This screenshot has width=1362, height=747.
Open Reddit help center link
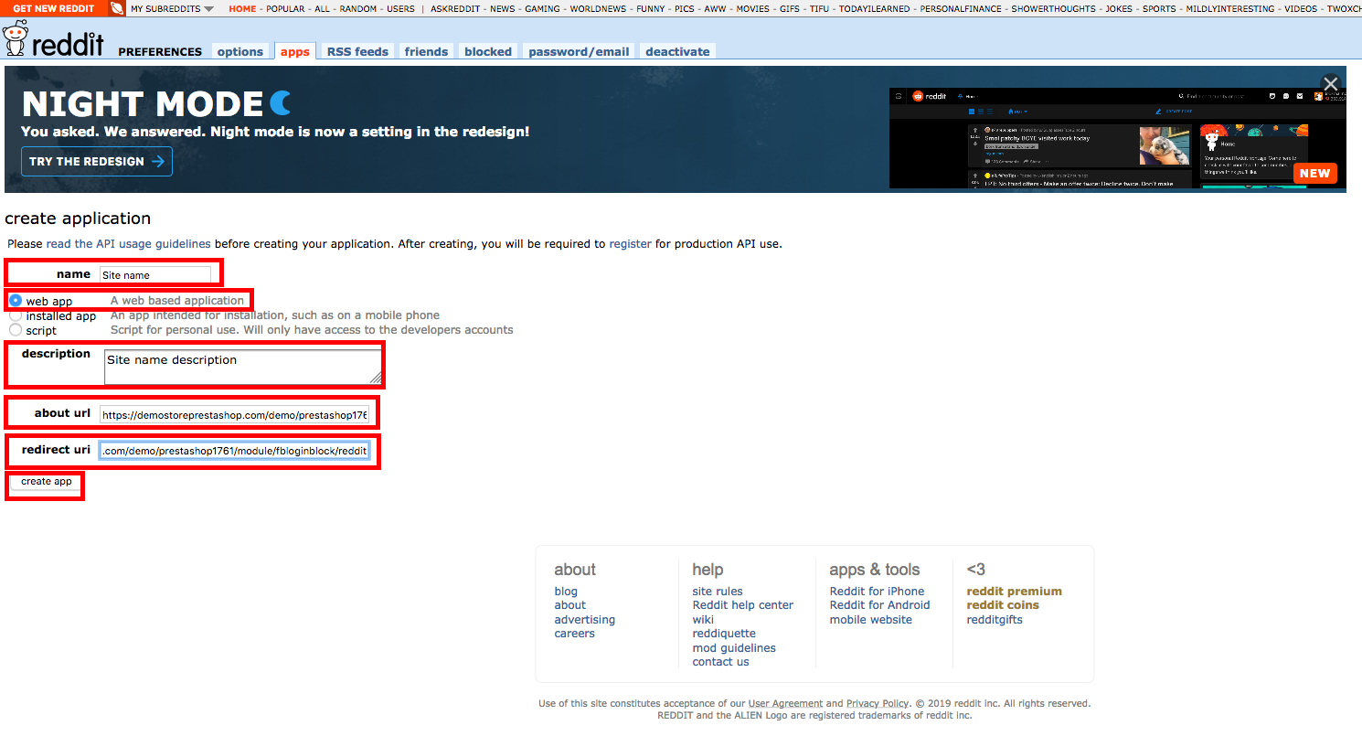tap(743, 605)
